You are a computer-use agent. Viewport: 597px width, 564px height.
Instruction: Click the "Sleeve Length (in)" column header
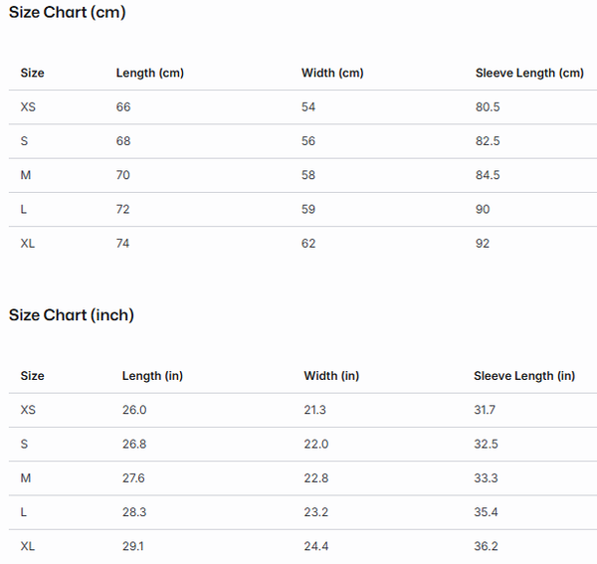524,376
